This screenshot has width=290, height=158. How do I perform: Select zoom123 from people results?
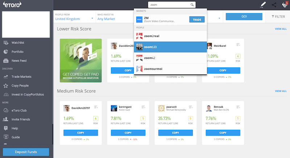[x=170, y=47]
